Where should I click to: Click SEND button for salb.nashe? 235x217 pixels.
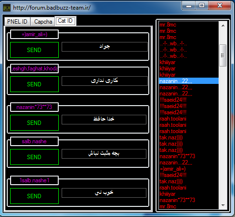pos(34,157)
